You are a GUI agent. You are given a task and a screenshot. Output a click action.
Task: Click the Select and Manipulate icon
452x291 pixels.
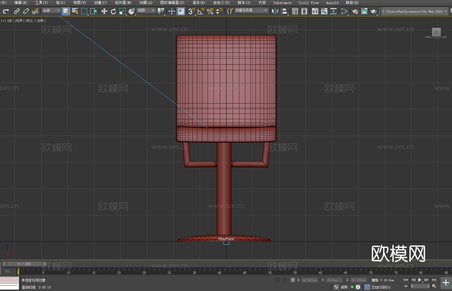(172, 11)
